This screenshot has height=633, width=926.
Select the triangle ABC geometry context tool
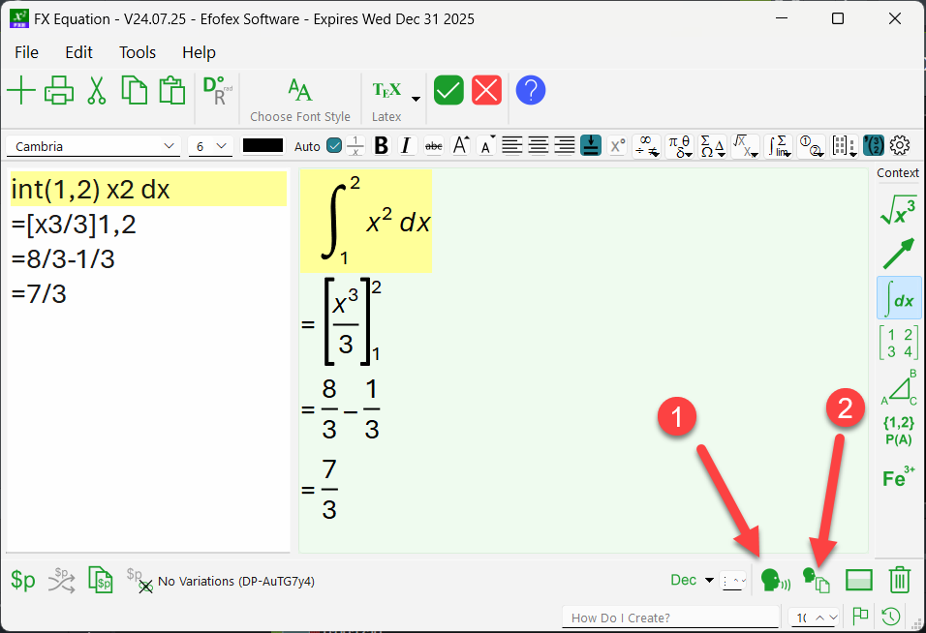point(899,387)
